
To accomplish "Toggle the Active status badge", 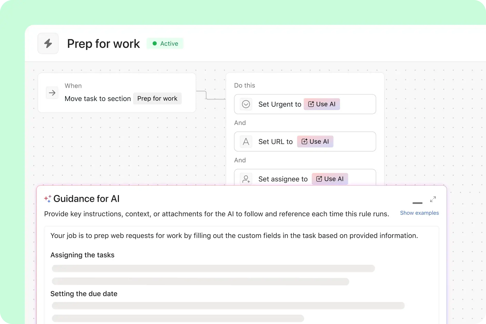I will [165, 43].
